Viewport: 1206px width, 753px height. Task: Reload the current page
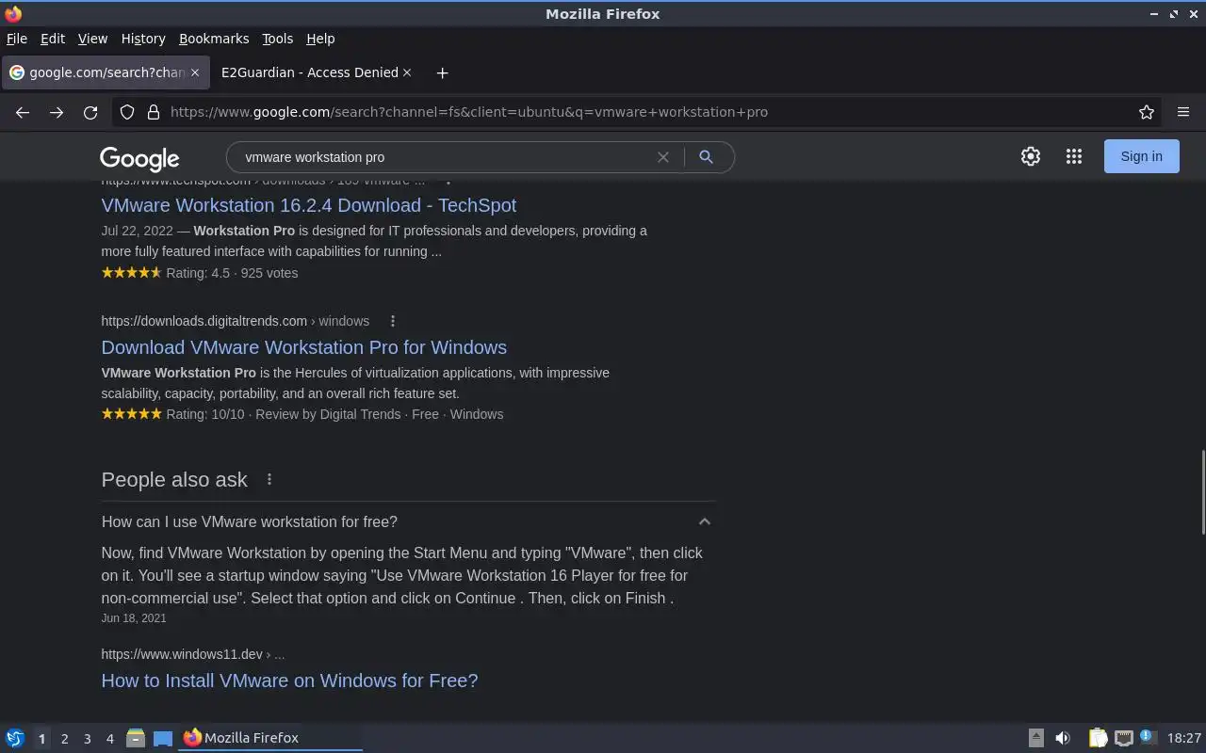pos(90,112)
